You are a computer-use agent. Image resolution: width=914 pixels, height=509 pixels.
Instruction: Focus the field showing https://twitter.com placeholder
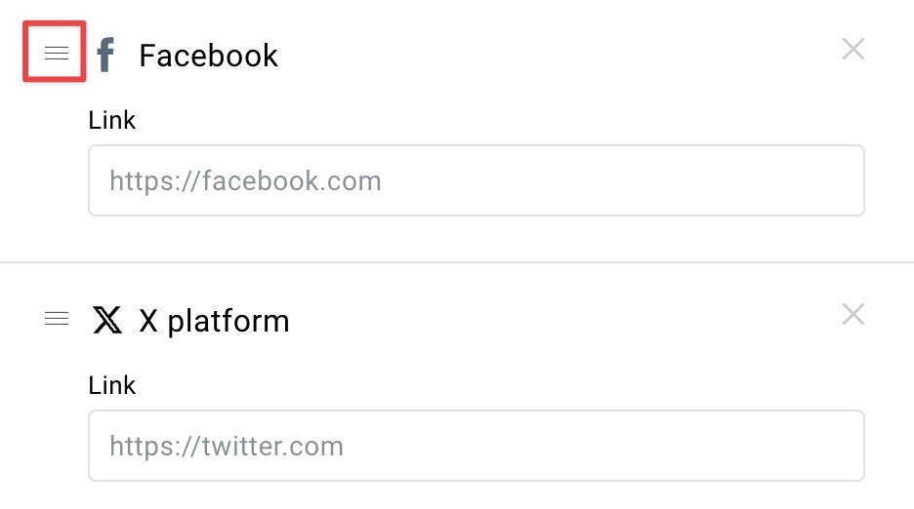(x=477, y=446)
